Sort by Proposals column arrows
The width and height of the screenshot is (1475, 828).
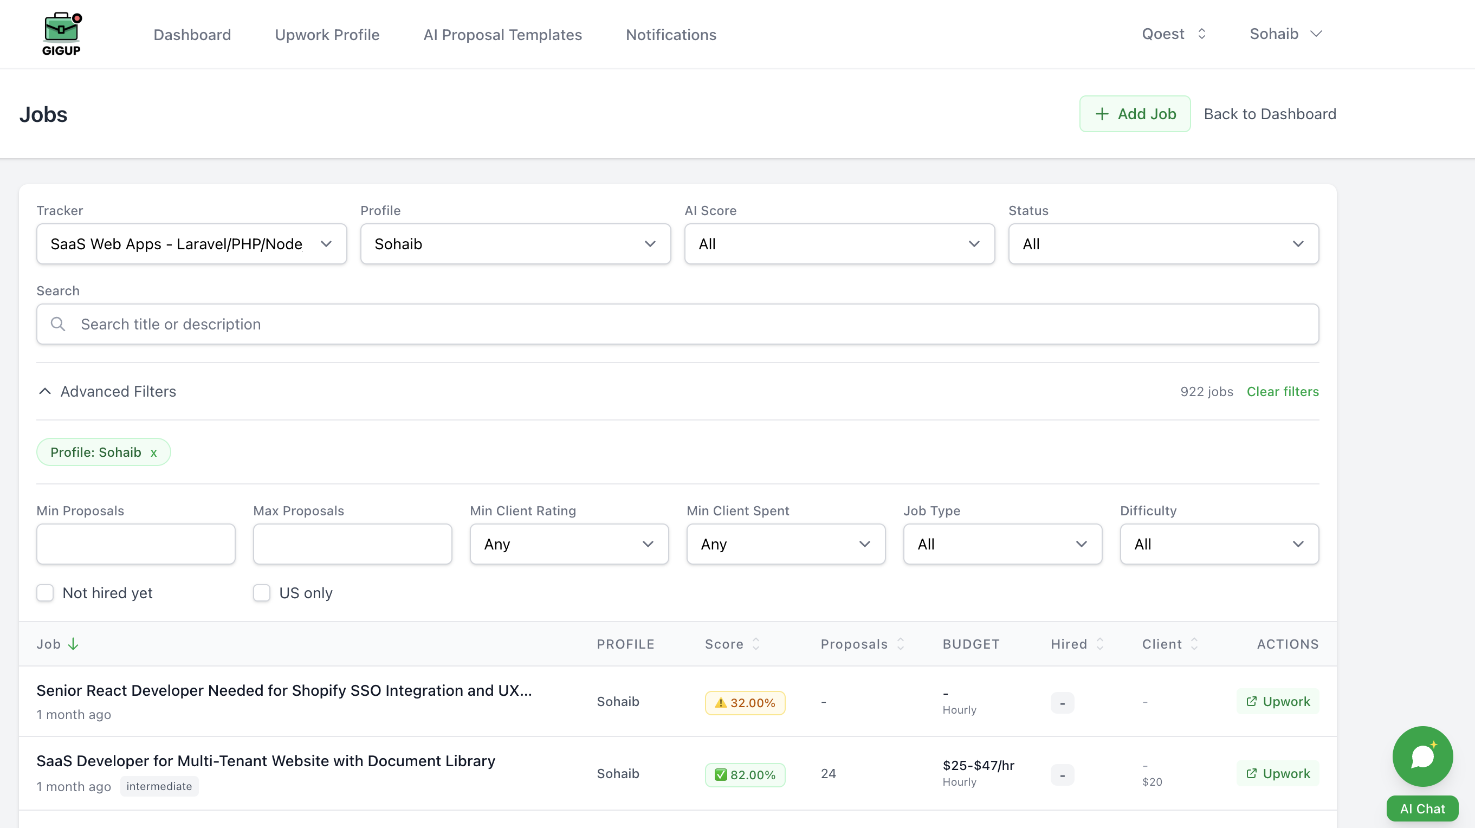click(x=901, y=644)
